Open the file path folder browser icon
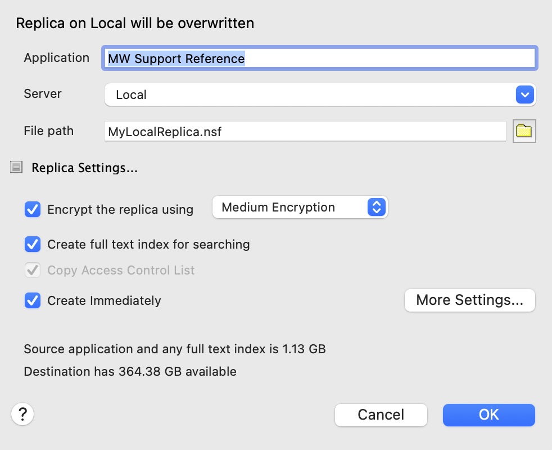Viewport: 552px width, 450px height. [x=524, y=130]
